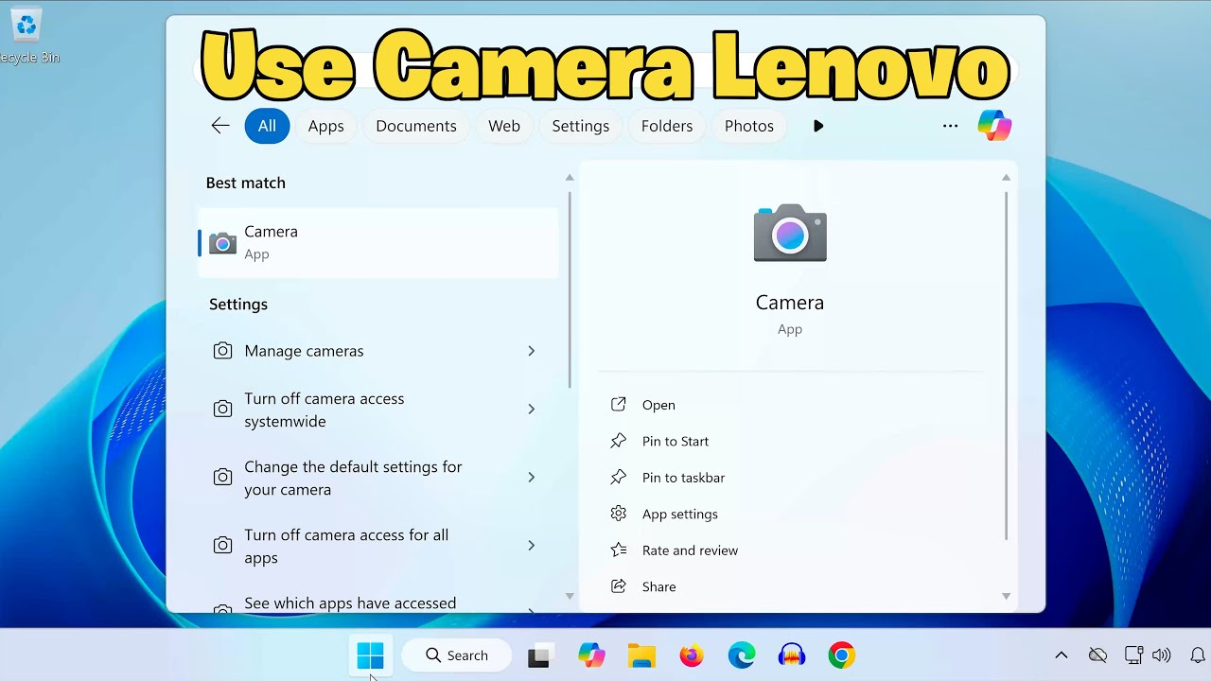1211x681 pixels.
Task: Show hidden system tray icons
Action: pyautogui.click(x=1062, y=655)
